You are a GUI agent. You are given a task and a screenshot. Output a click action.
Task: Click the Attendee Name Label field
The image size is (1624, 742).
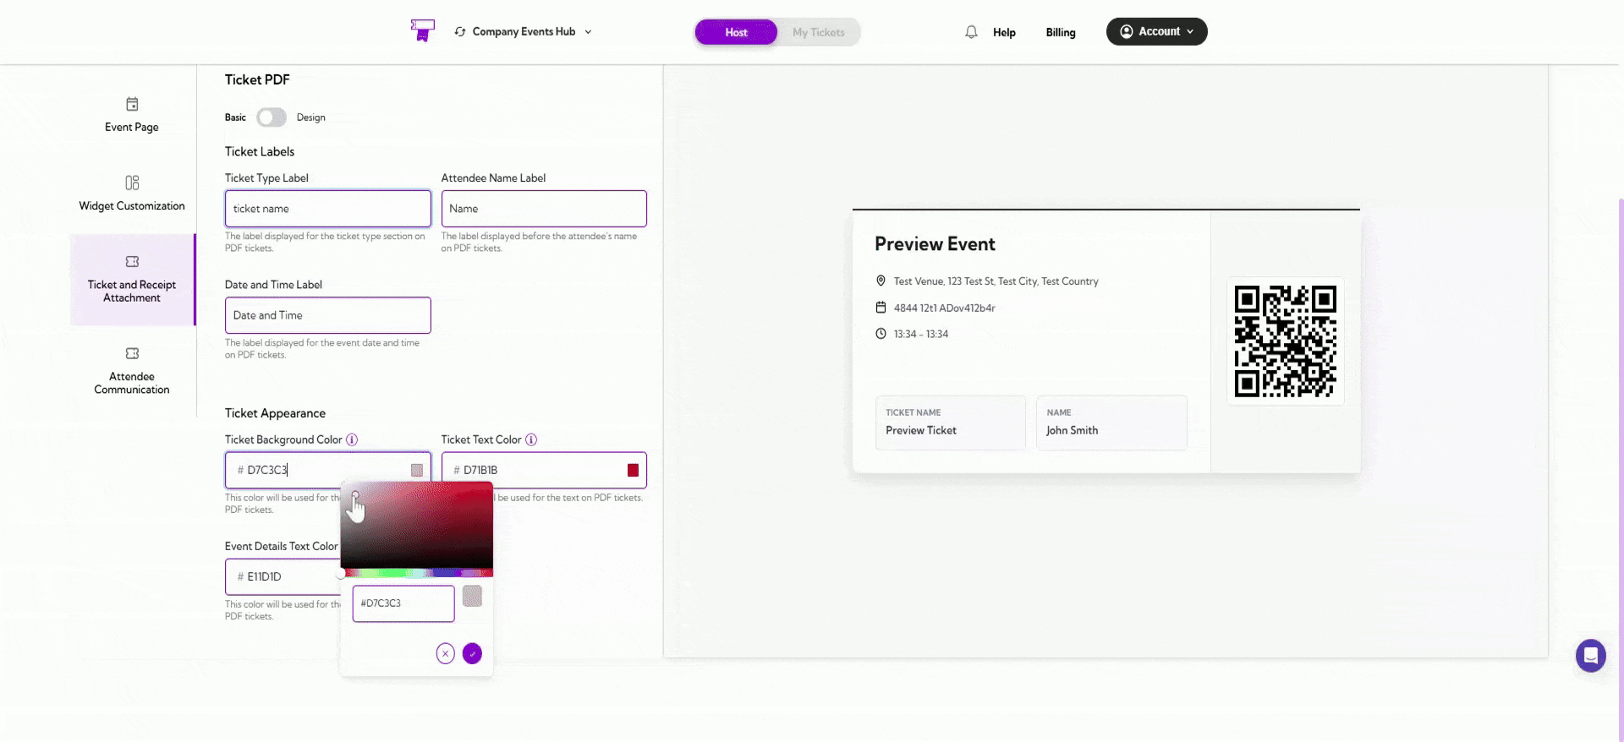[x=544, y=209]
